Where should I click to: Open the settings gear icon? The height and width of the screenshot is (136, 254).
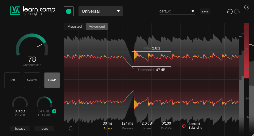click(246, 7)
